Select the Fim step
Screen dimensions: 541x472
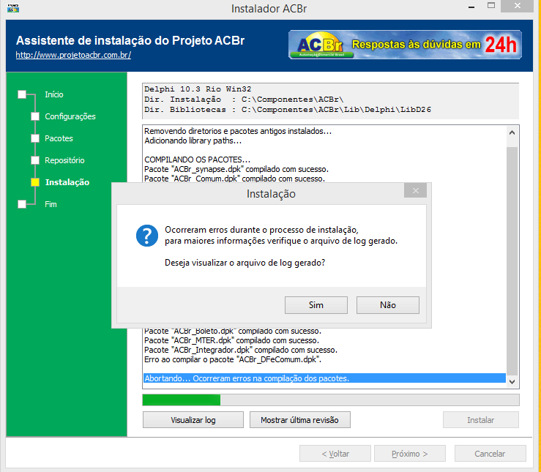click(x=51, y=204)
